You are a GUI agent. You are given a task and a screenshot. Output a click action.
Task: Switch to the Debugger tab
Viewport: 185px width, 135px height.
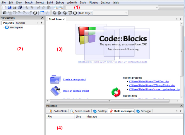click(x=144, y=111)
